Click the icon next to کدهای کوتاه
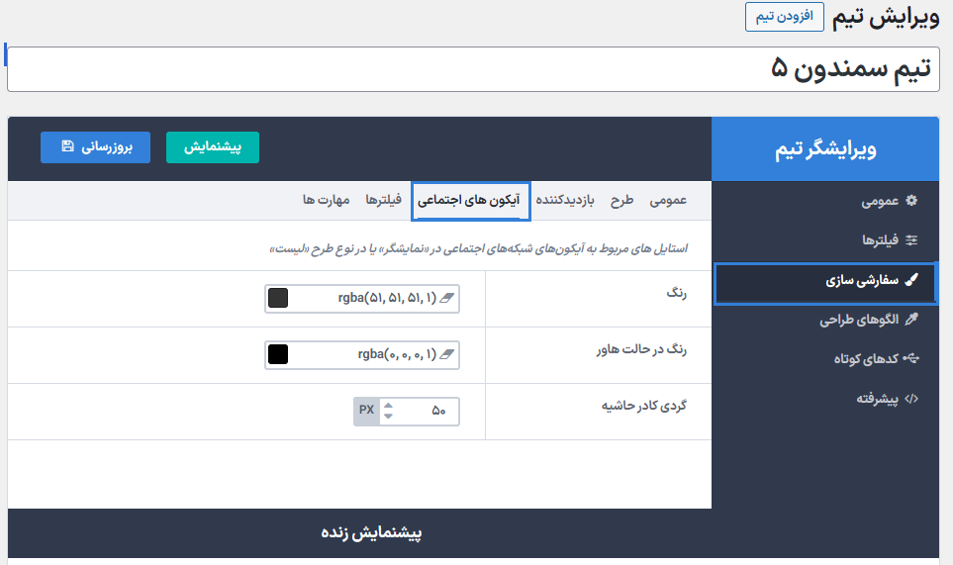 click(x=911, y=359)
